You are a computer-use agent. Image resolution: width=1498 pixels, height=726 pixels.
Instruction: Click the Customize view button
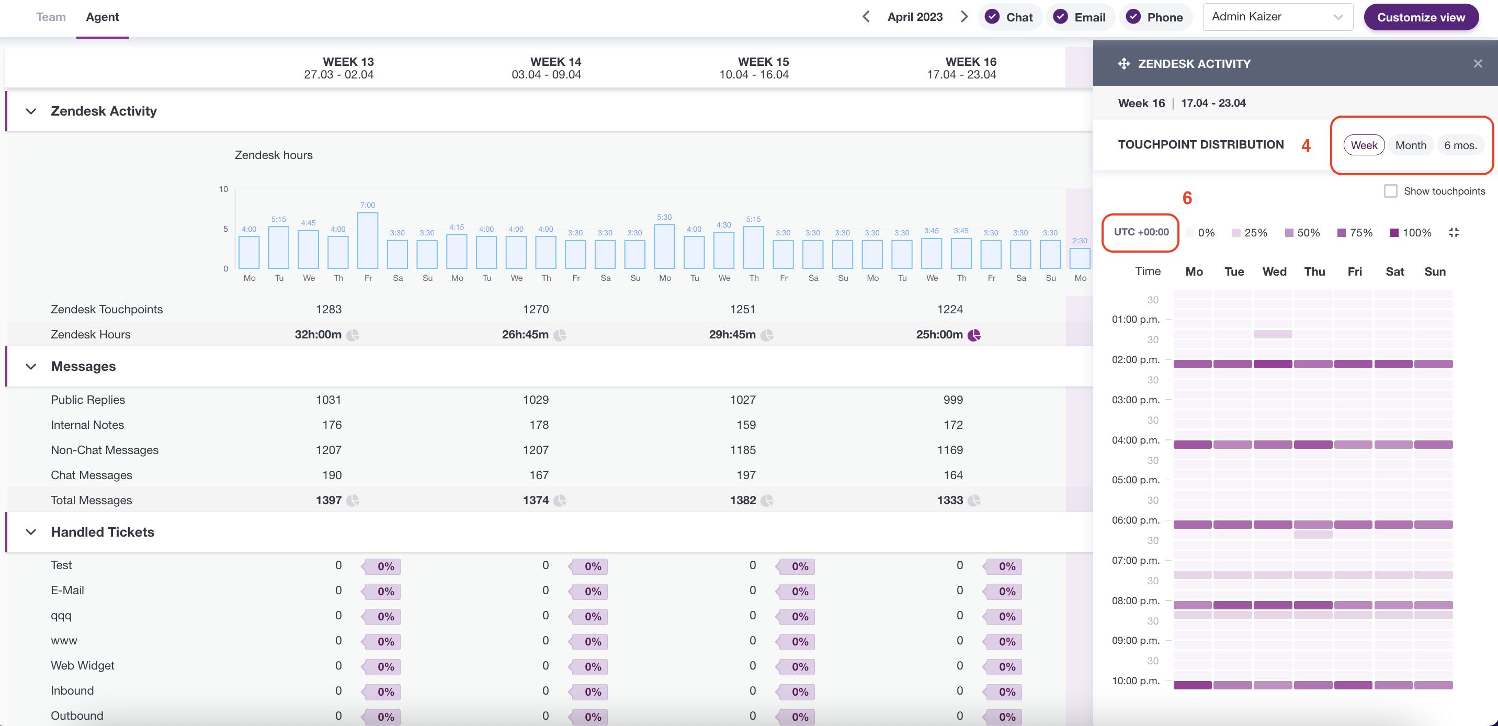[x=1421, y=17]
